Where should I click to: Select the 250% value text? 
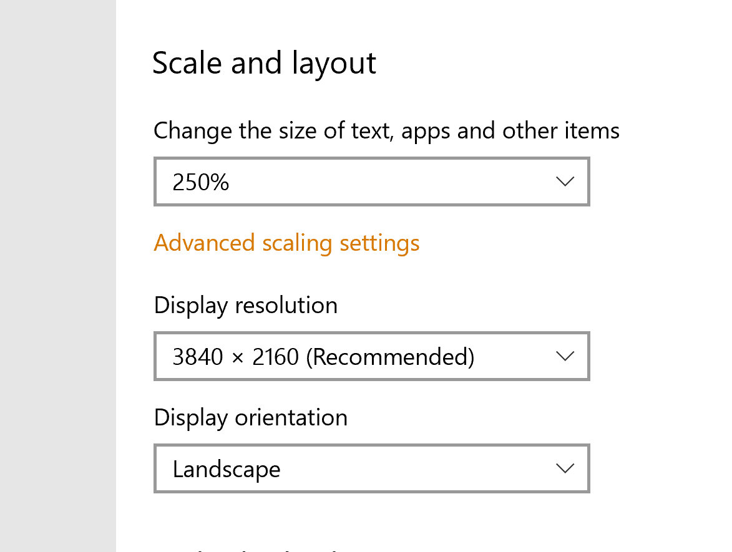pos(201,182)
